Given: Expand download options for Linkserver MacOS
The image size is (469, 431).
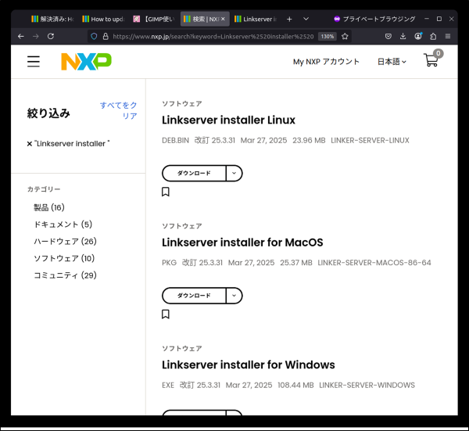Looking at the screenshot, I should 234,296.
